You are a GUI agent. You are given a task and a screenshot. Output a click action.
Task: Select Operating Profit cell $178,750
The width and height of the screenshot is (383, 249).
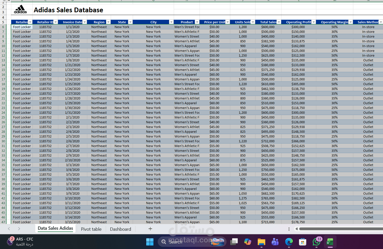point(298,222)
